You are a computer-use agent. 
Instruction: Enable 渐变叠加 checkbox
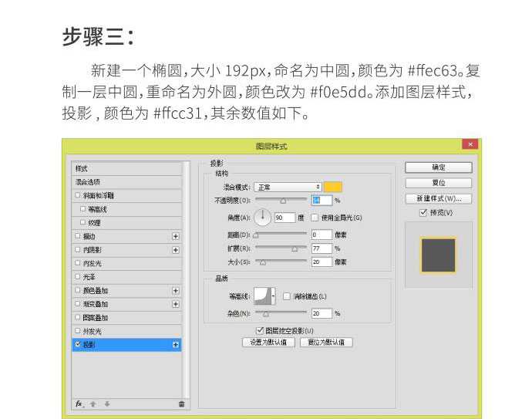point(78,303)
